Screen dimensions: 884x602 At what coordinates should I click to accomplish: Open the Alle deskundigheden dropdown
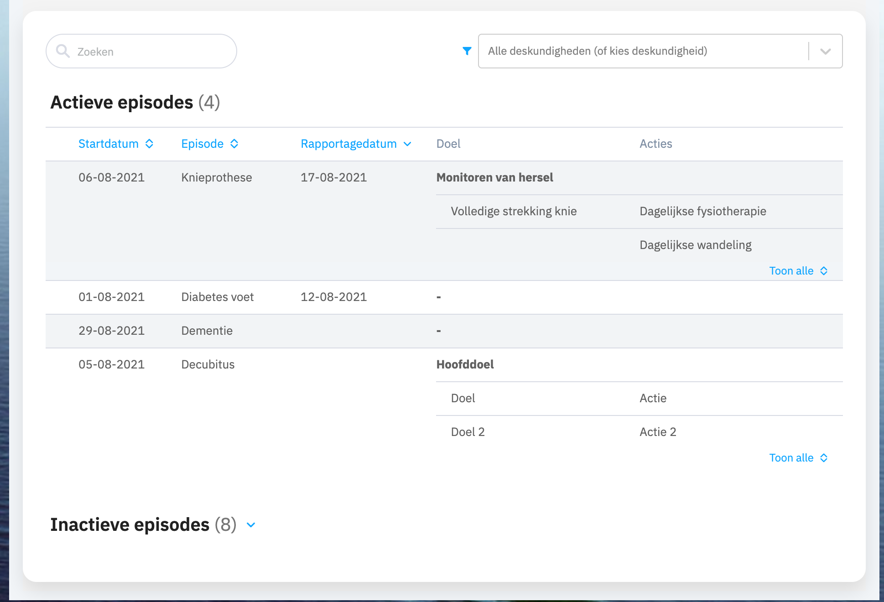pyautogui.click(x=660, y=51)
